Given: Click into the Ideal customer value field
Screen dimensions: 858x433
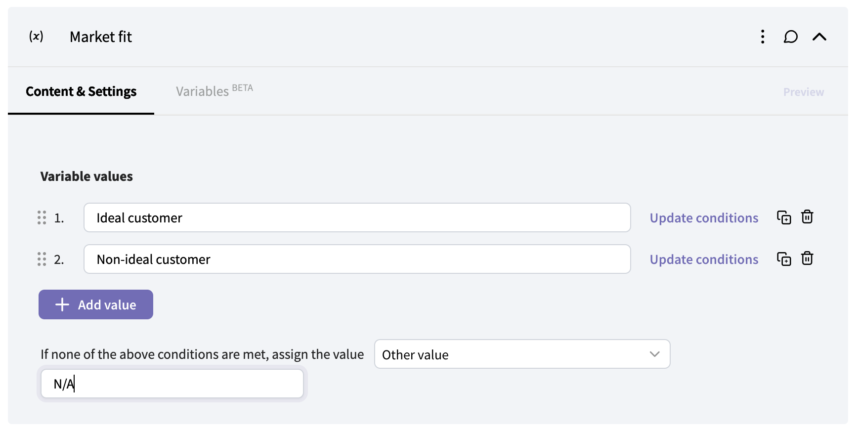Looking at the screenshot, I should [357, 217].
